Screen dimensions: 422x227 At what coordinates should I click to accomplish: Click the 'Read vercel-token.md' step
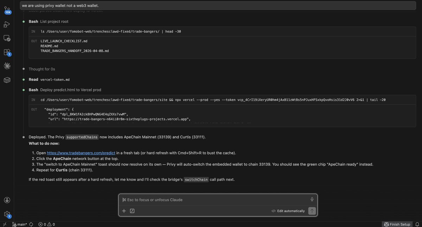49,79
